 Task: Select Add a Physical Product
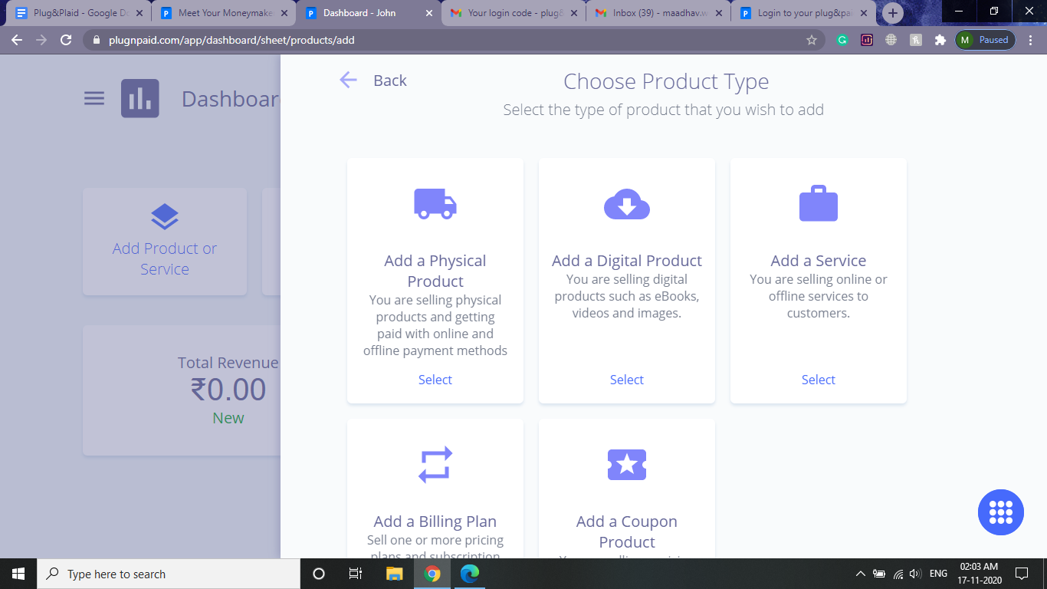[x=435, y=380]
